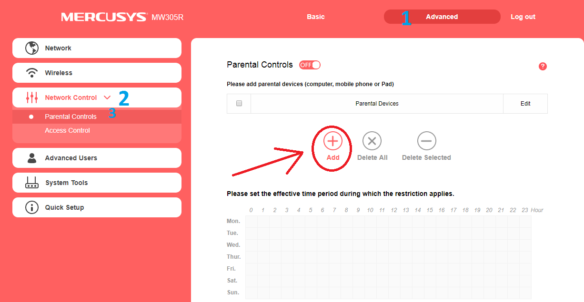Toggle the Parental Controls switch on

click(x=310, y=65)
